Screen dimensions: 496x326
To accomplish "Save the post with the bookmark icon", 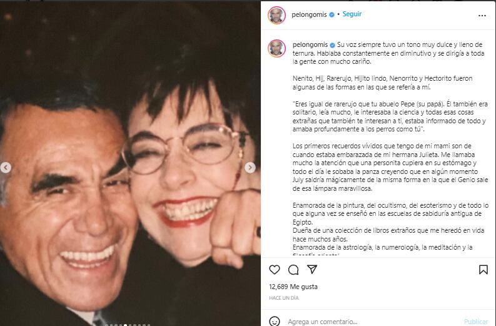I will tap(483, 270).
